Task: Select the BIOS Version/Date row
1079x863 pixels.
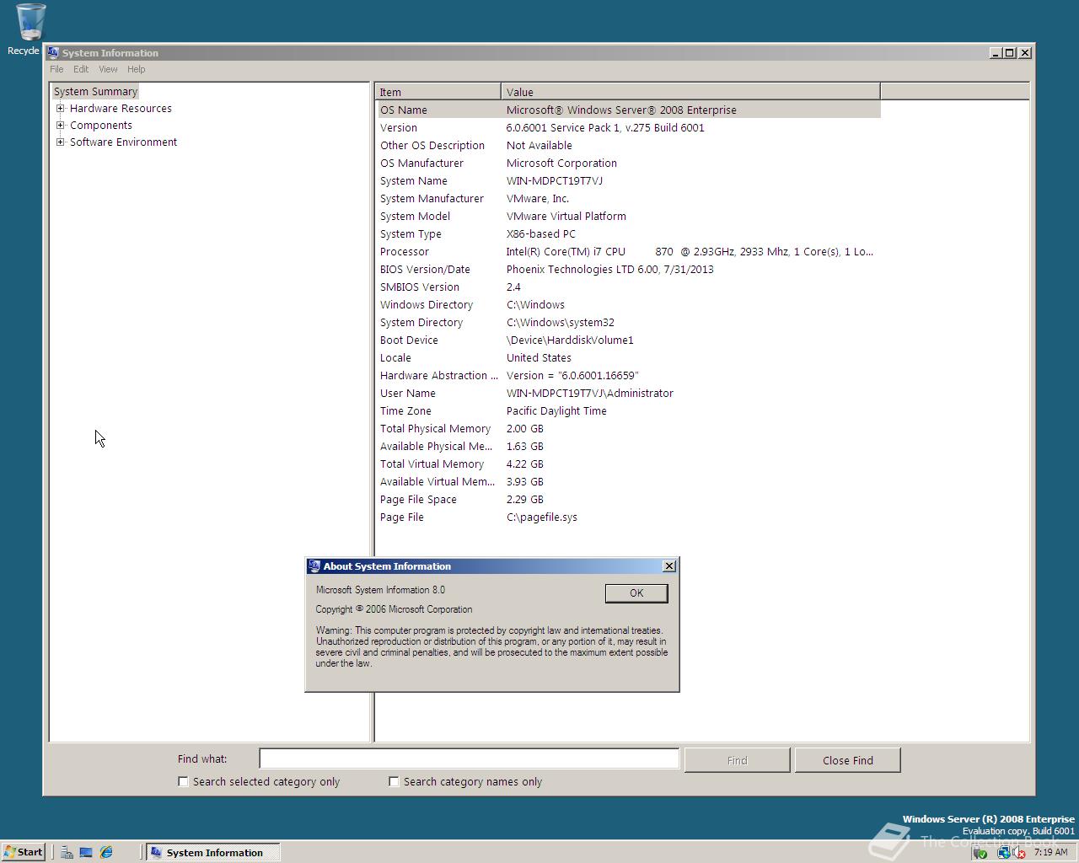Action: [628, 269]
